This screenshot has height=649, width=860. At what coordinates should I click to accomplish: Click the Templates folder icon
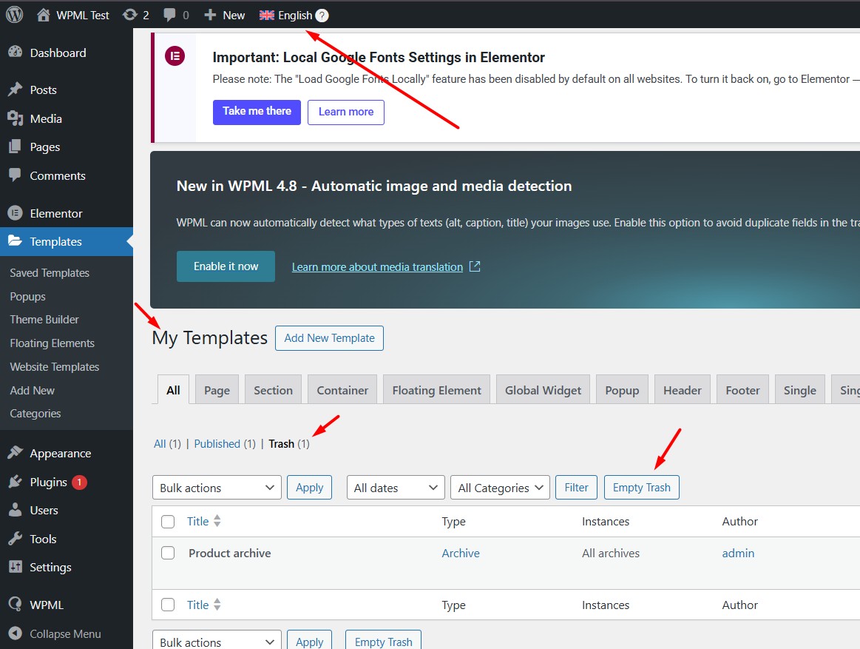tap(16, 241)
